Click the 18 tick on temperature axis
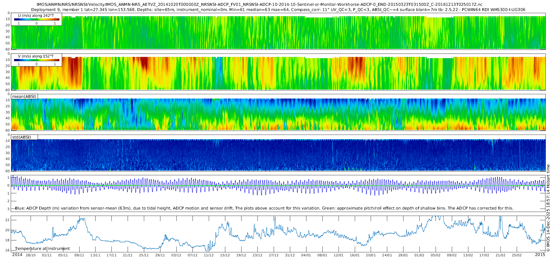The image size is (551, 260). pyautogui.click(x=8, y=240)
